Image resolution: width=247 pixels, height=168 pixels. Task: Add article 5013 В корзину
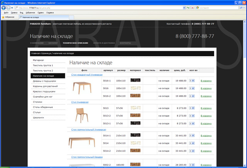206,108
